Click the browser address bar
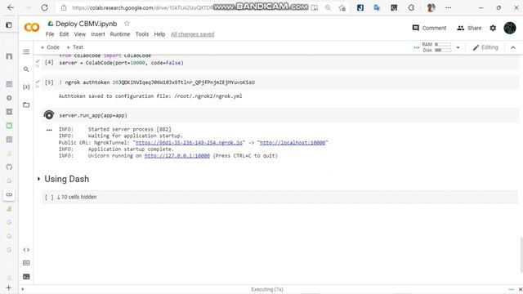 [x=141, y=7]
